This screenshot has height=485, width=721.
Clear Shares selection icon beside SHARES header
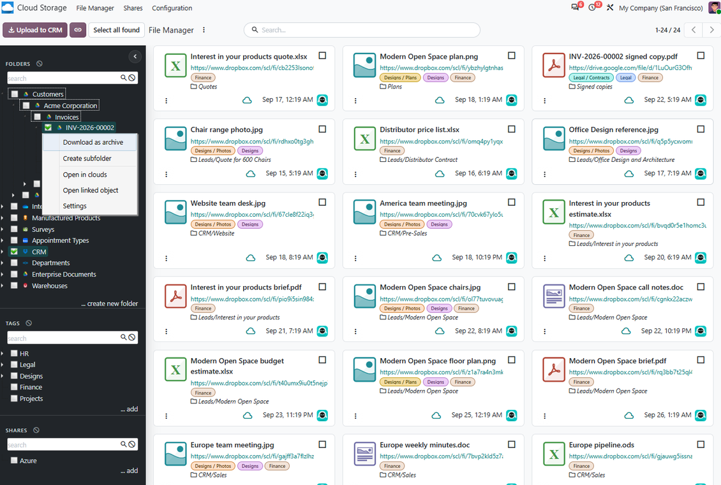point(36,430)
